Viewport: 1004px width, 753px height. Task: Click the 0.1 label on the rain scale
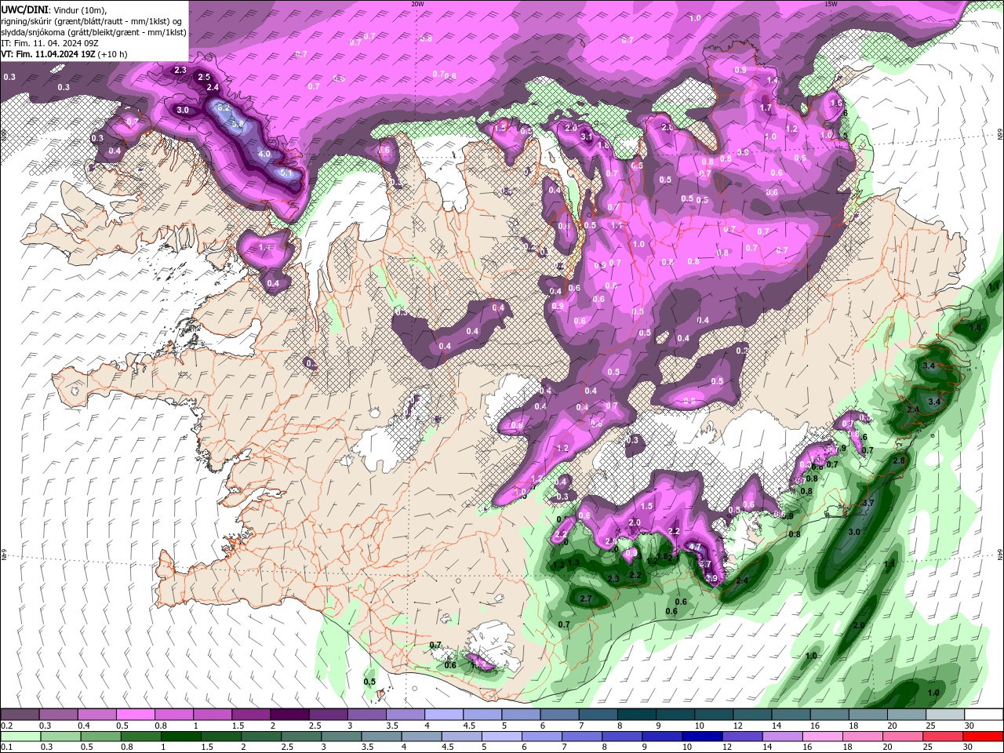pyautogui.click(x=6, y=747)
